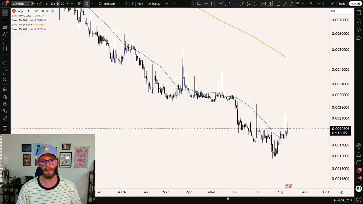Start Bar Replay mode
363x204 pixels.
point(154,4)
